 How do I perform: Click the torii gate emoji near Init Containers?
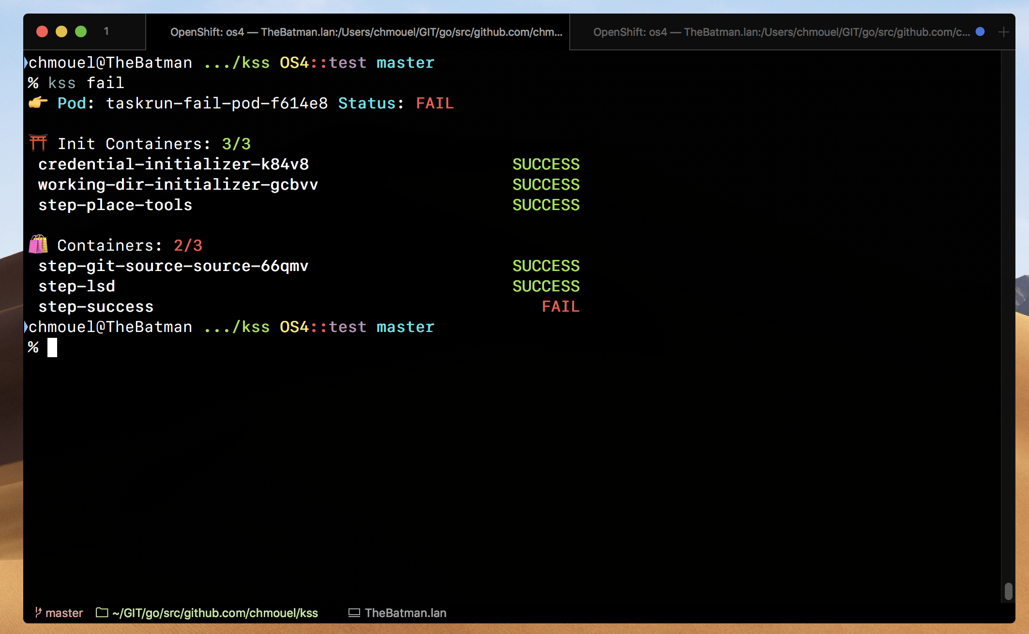38,143
